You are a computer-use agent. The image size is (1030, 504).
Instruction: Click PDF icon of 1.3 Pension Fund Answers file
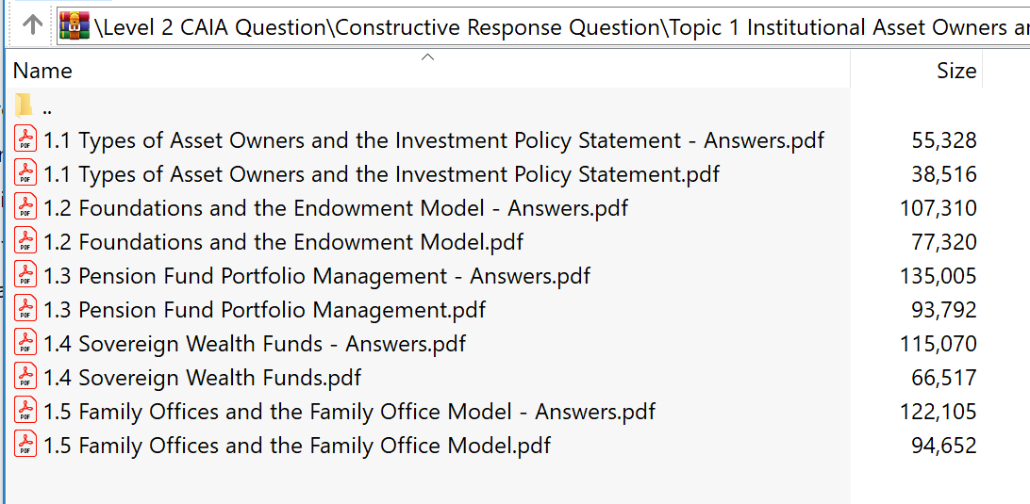point(25,276)
